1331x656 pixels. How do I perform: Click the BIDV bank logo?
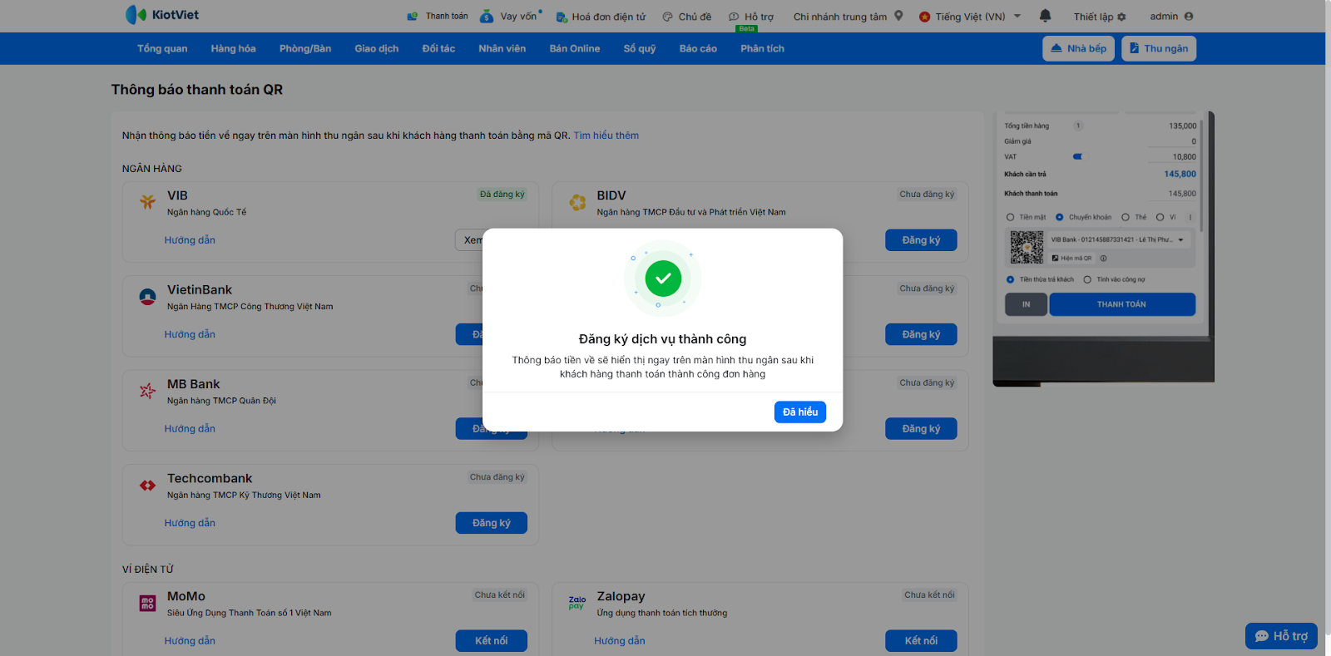[577, 202]
